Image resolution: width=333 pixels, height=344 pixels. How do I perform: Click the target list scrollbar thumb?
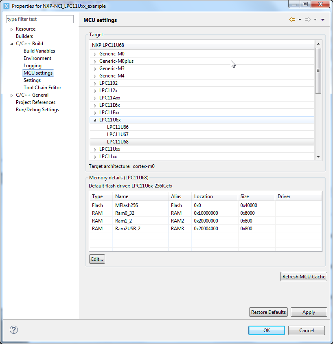tap(318, 71)
